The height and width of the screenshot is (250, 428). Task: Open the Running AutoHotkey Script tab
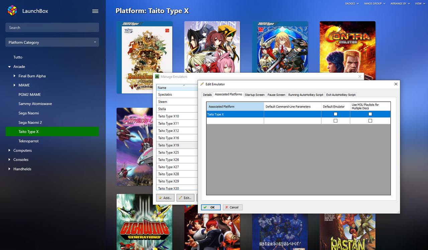coord(306,95)
